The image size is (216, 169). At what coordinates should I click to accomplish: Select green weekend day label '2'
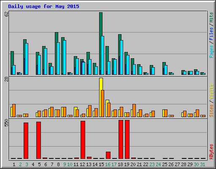(x=20, y=164)
